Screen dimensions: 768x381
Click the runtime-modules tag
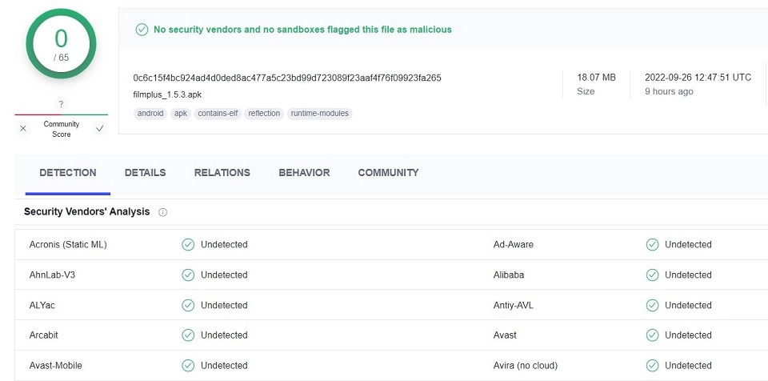tap(320, 114)
